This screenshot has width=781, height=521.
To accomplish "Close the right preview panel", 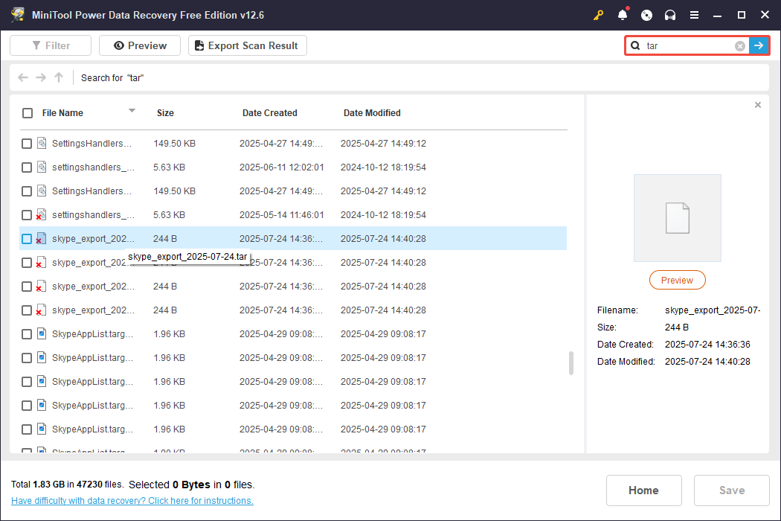I will (x=757, y=105).
